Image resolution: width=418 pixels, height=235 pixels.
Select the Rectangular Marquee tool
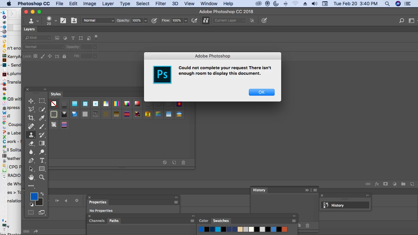coord(42,101)
